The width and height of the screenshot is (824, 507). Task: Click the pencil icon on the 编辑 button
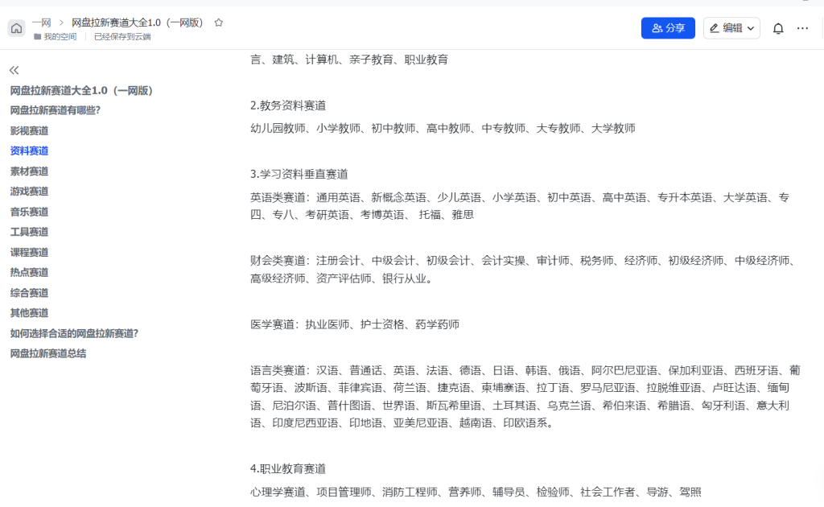pyautogui.click(x=716, y=27)
